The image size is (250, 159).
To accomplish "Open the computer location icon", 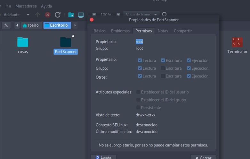I will tap(81, 15).
